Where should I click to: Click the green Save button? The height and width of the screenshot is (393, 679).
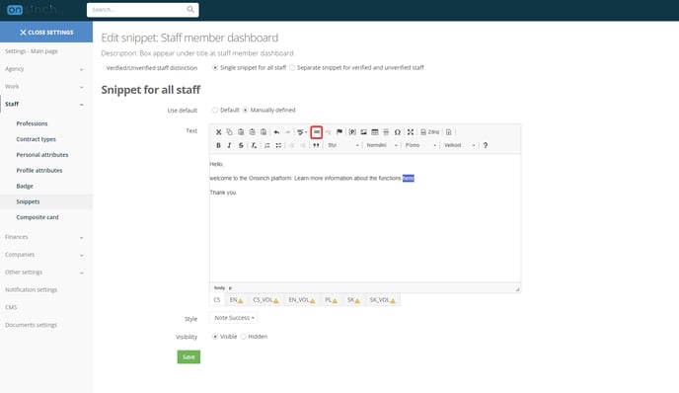pyautogui.click(x=189, y=357)
